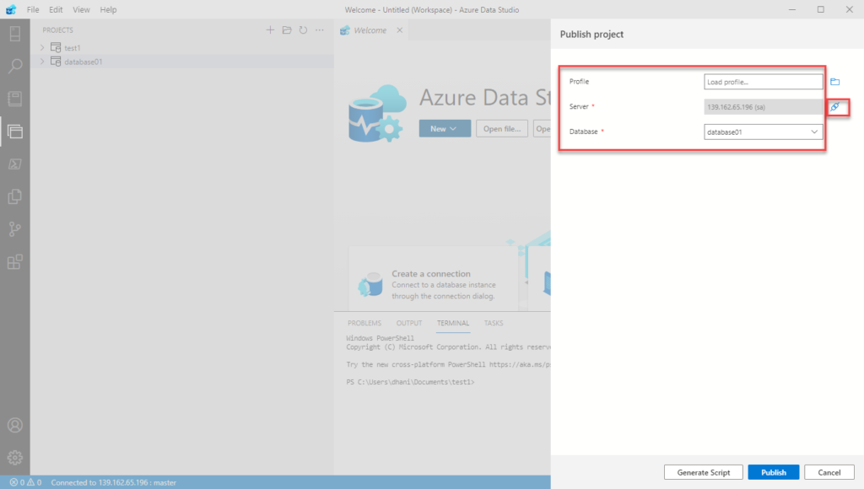Click the PowerShell terminal prompt line
The height and width of the screenshot is (489, 864).
410,382
